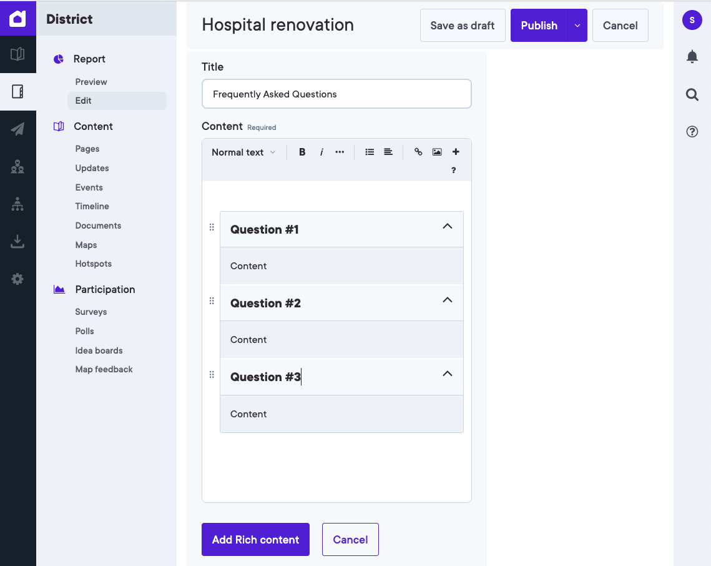711x566 pixels.
Task: Collapse the Question #1 accordion
Action: [x=447, y=227]
